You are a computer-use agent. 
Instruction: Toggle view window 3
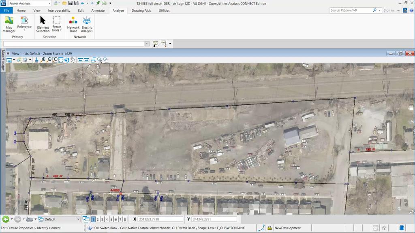click(x=102, y=219)
